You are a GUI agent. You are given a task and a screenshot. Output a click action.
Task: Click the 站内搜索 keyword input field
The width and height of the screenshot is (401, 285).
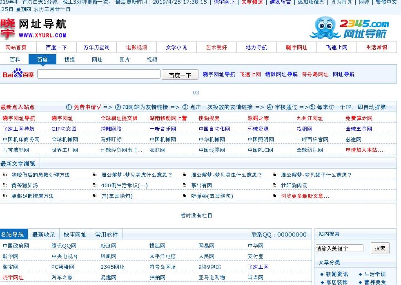click(339, 248)
